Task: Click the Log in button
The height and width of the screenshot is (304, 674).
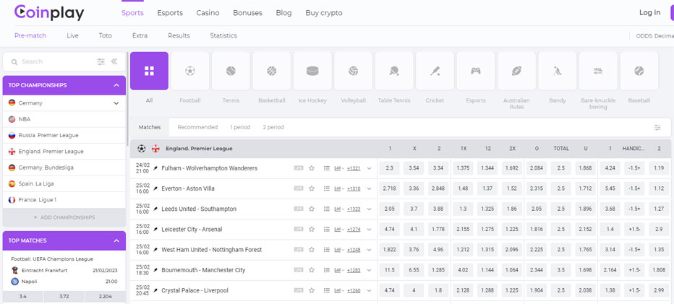Action: click(x=649, y=12)
